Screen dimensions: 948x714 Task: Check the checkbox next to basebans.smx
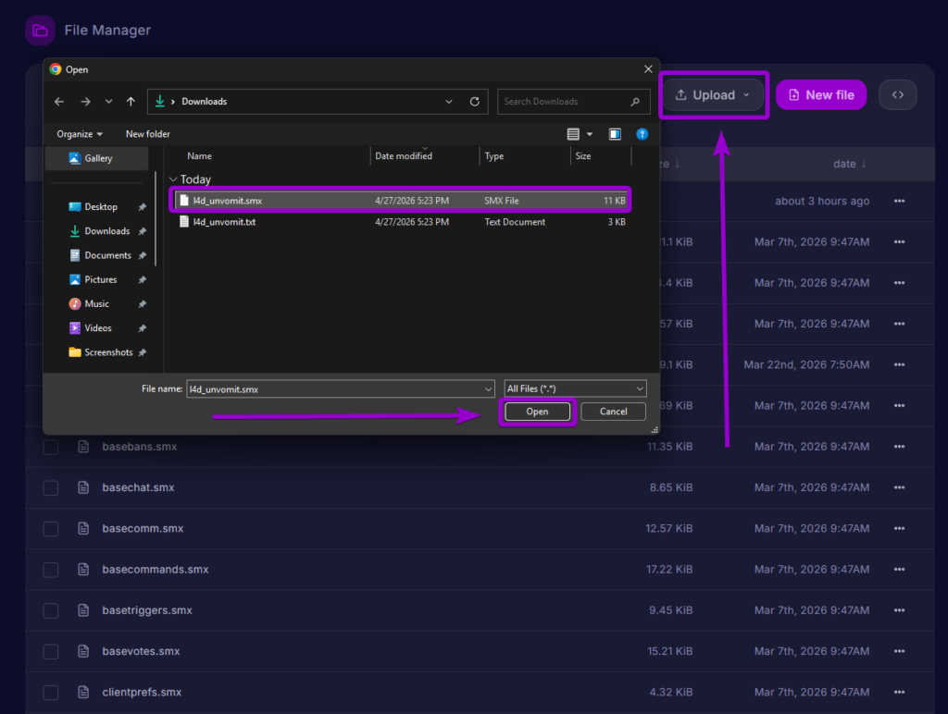pos(51,447)
